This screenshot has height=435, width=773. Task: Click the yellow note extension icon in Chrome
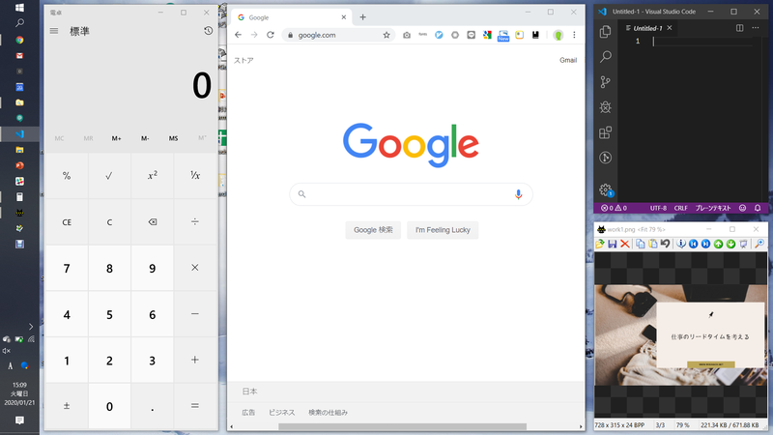(519, 35)
